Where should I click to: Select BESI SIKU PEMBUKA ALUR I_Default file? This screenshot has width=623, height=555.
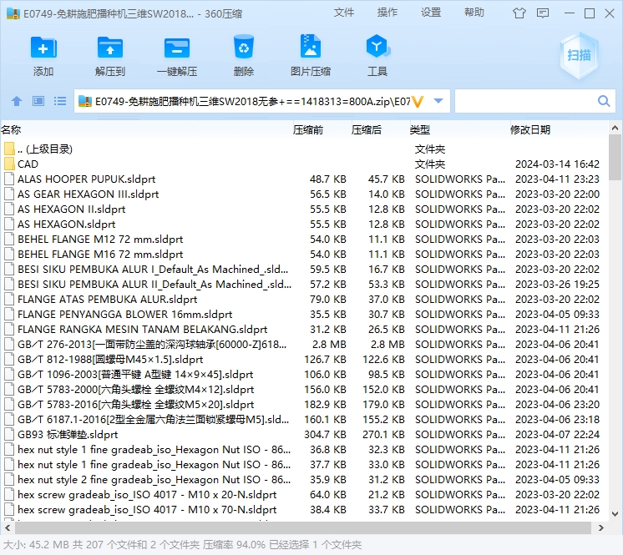(304, 270)
